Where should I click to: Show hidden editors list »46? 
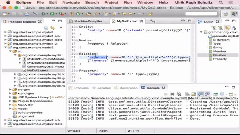[x=153, y=21]
